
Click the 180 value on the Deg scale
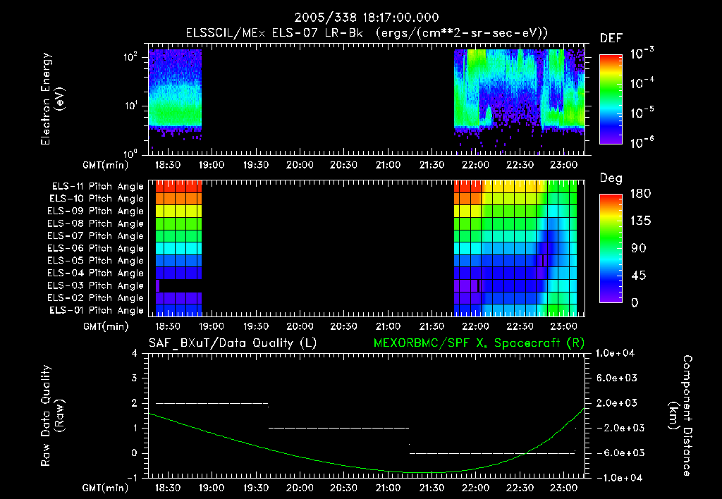[640, 193]
